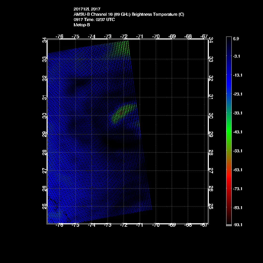Click the green cold spot near 30N, 72W

[122, 112]
